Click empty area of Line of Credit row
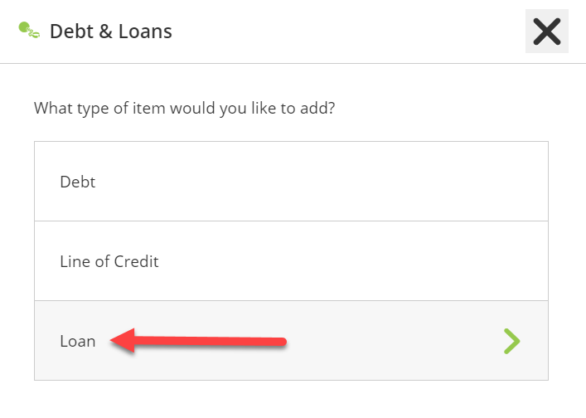Image resolution: width=586 pixels, height=418 pixels. [x=373, y=261]
